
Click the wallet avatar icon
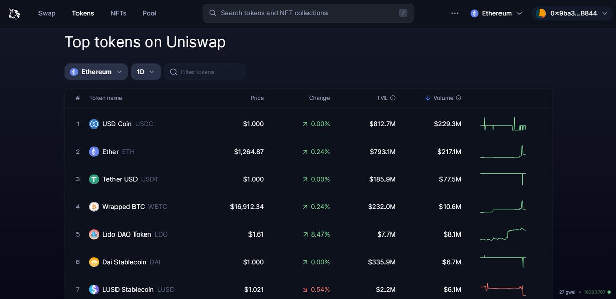(541, 13)
